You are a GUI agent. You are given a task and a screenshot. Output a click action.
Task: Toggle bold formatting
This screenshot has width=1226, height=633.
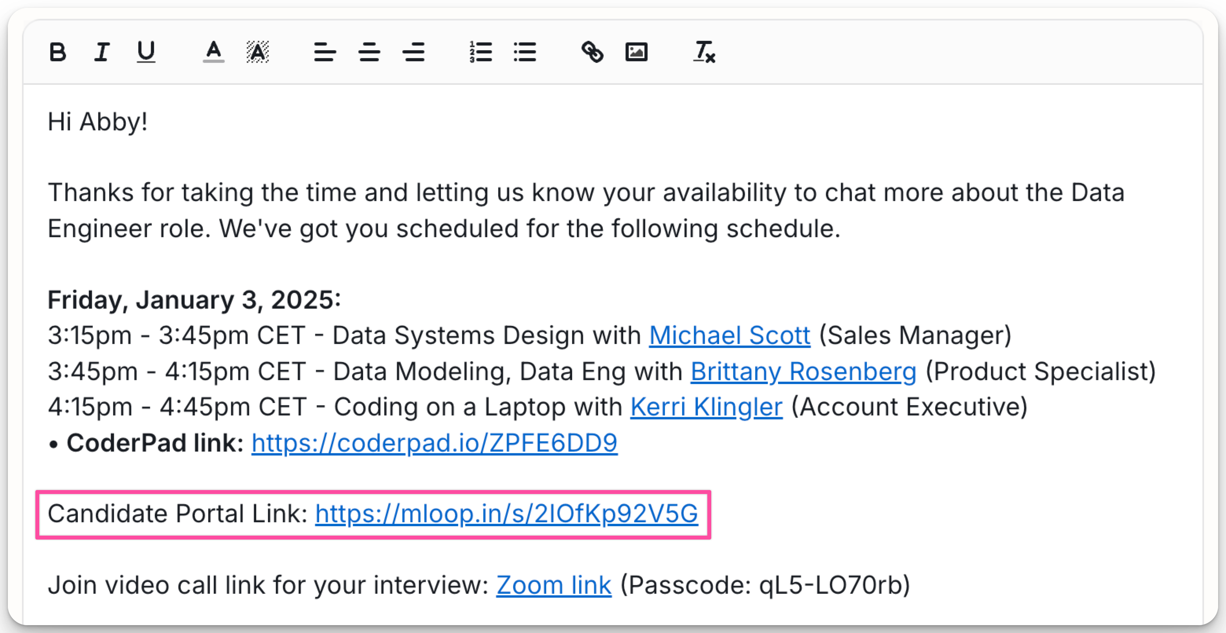point(58,52)
